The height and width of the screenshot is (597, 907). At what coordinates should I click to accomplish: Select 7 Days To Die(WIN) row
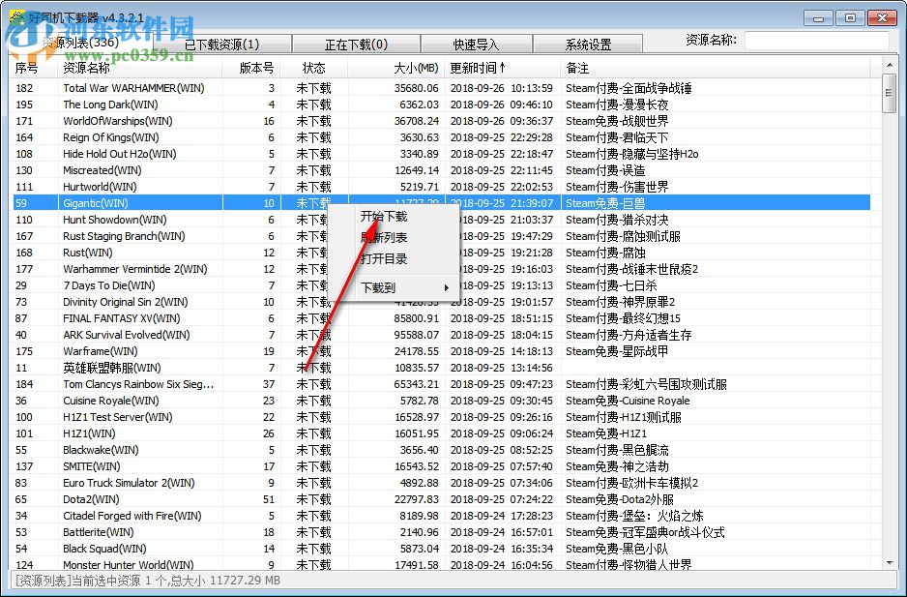point(440,285)
